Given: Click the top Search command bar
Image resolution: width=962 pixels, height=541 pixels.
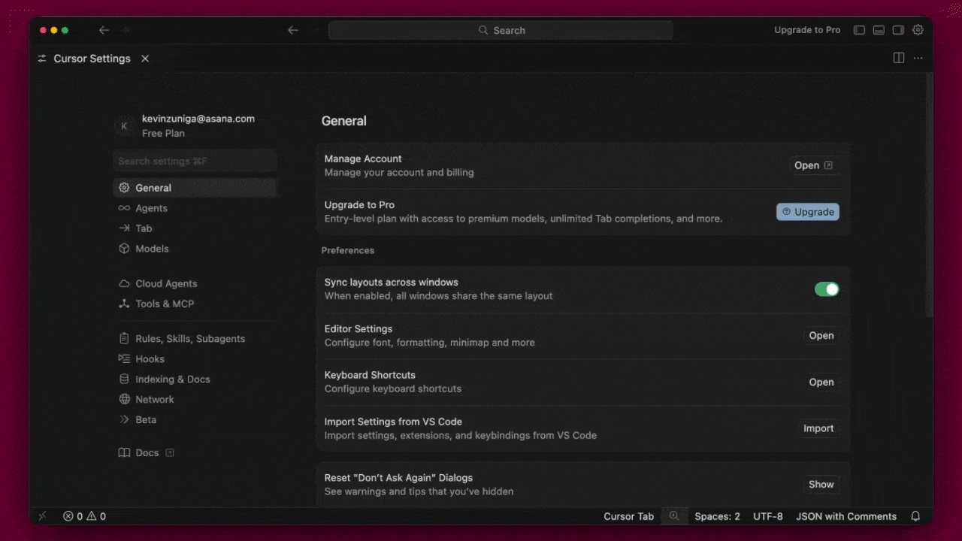Looking at the screenshot, I should click(501, 30).
